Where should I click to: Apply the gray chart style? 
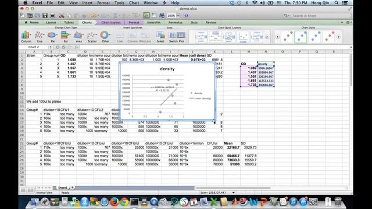pyautogui.click(x=288, y=37)
